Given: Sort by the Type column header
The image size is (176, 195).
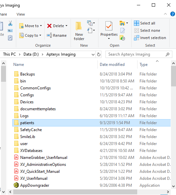Looking at the screenshot, I should tap(144, 65).
